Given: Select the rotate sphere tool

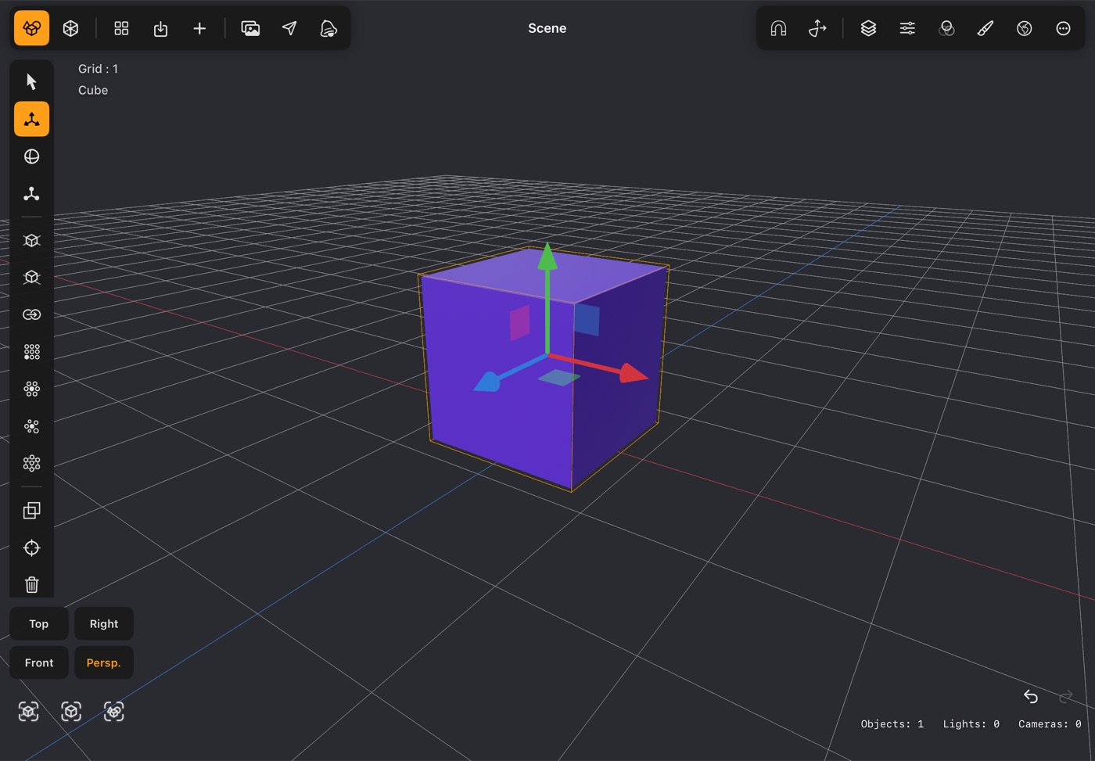Looking at the screenshot, I should (x=31, y=156).
